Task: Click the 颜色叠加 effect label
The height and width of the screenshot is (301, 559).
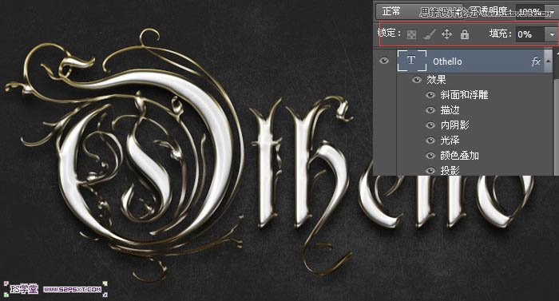Action: click(459, 156)
